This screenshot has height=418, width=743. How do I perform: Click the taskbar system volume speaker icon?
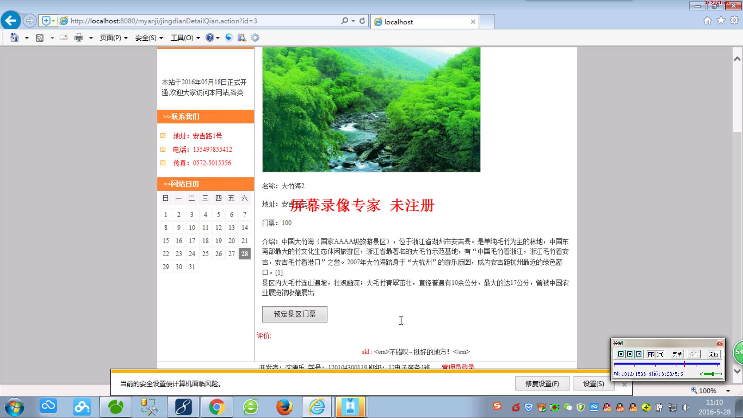(685, 407)
